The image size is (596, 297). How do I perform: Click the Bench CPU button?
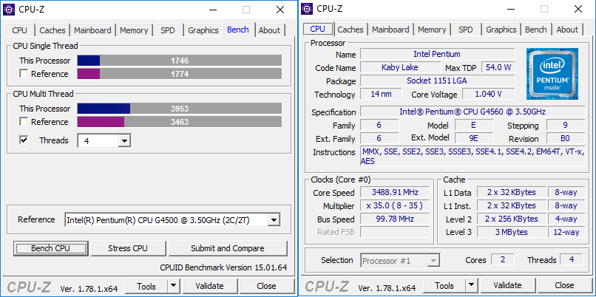pyautogui.click(x=51, y=248)
